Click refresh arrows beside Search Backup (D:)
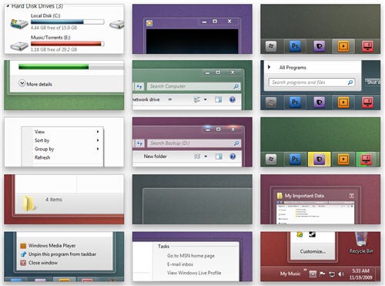Viewport: 385px width, 286px height. 139,143
